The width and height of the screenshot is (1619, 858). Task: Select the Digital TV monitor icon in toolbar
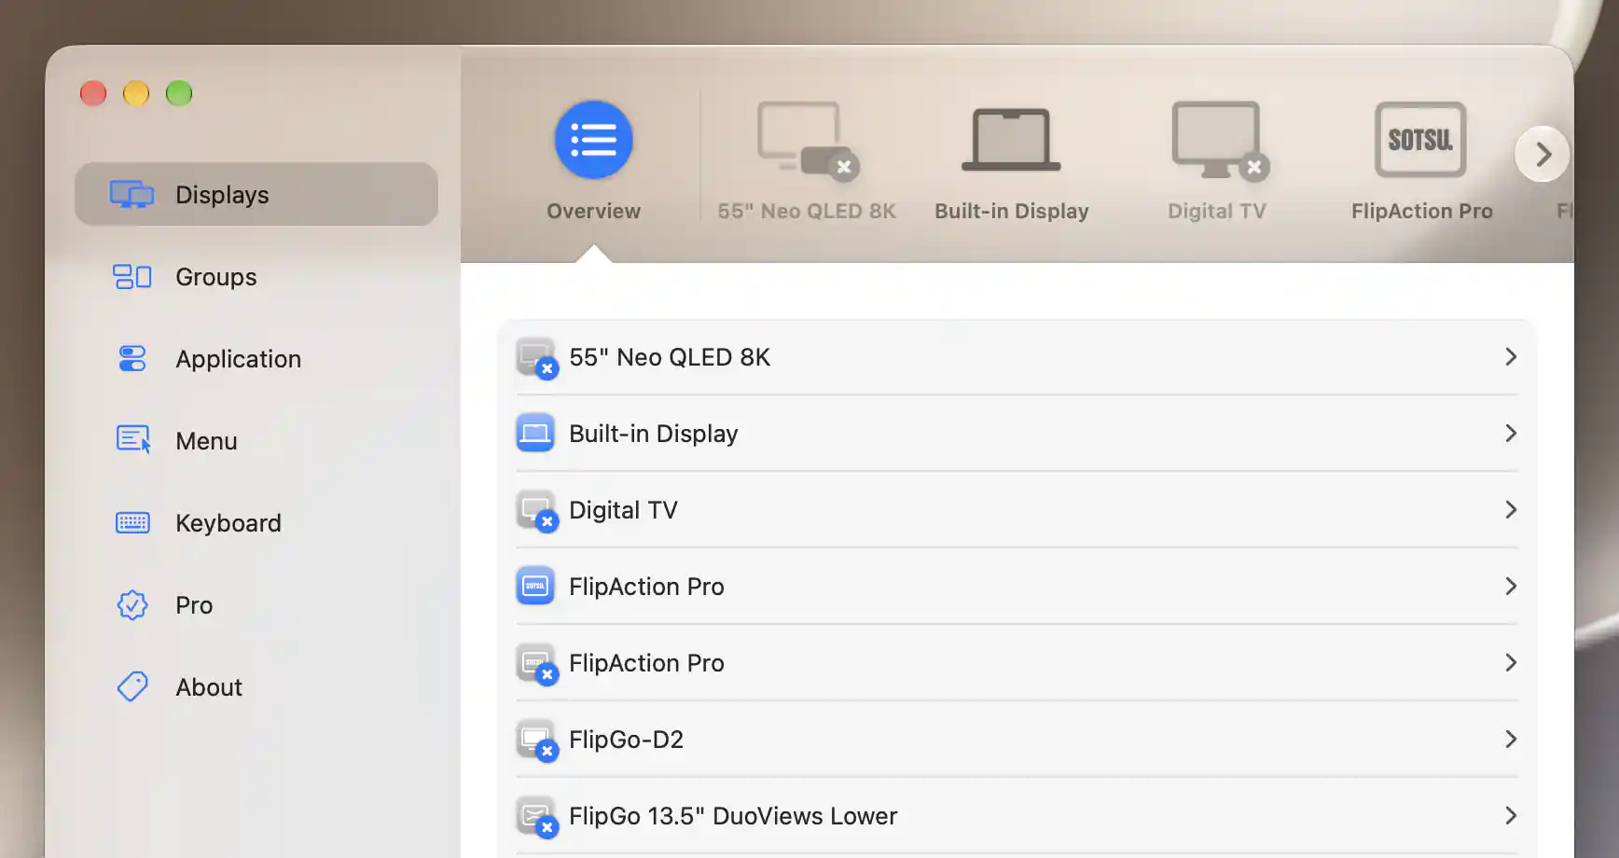click(x=1219, y=140)
